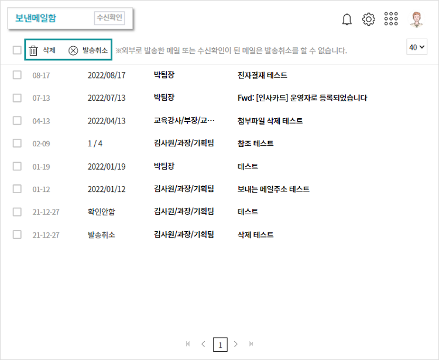Screen dimensions: 439x360
Task: Check the 삭제 테스트 row checkbox
Action: point(17,235)
